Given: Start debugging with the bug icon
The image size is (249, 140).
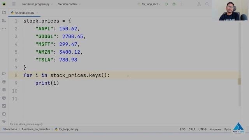Looking at the screenshot, I should (174, 4).
